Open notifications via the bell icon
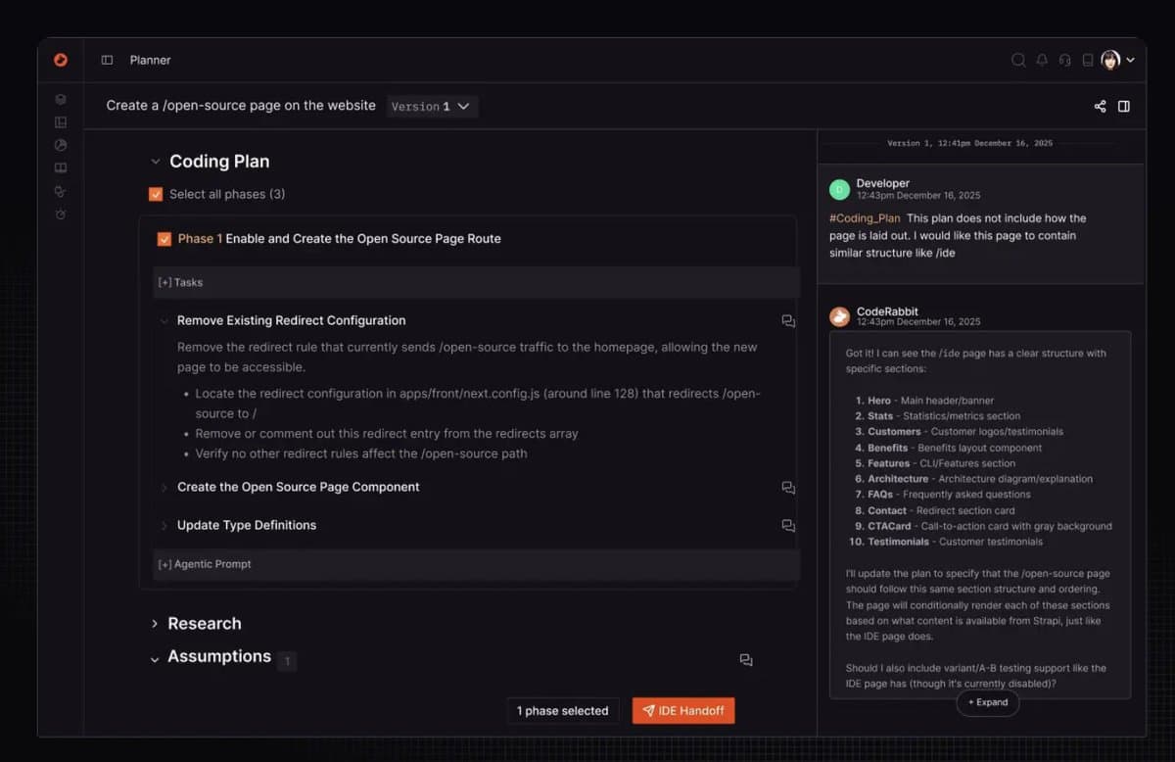This screenshot has height=762, width=1175. point(1041,60)
